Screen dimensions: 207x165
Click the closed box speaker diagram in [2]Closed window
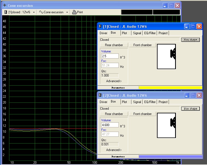(x=166, y=125)
